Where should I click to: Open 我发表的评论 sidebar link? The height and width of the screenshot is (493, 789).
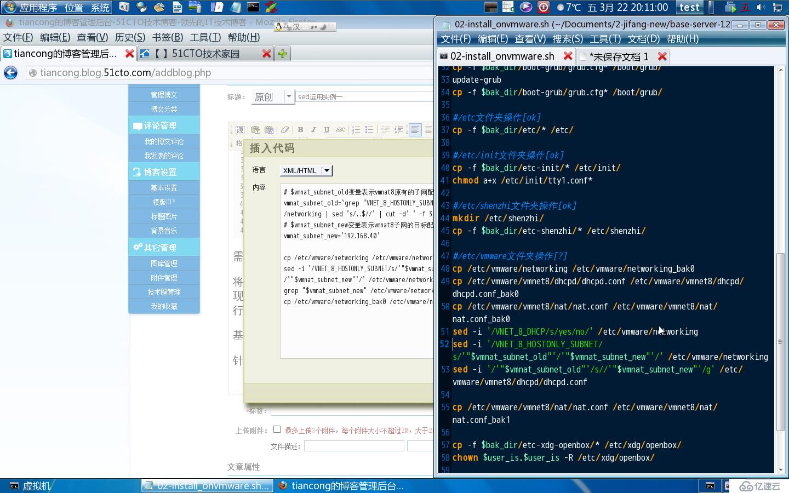(164, 156)
